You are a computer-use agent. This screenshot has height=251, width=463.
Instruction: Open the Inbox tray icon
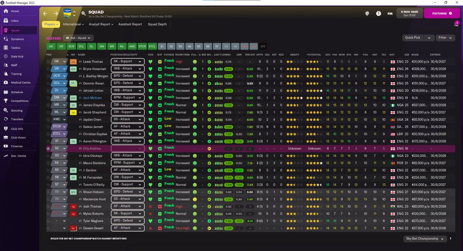[6, 21]
